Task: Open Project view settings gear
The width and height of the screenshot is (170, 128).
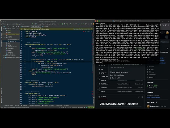Action: (x=16, y=26)
